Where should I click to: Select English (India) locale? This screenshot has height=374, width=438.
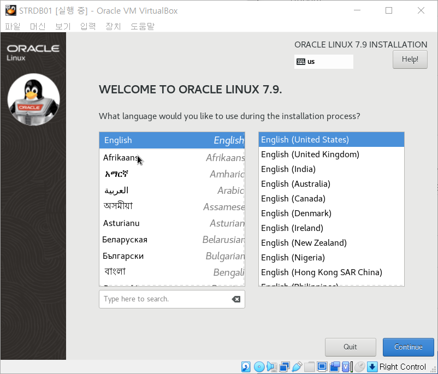click(x=332, y=169)
